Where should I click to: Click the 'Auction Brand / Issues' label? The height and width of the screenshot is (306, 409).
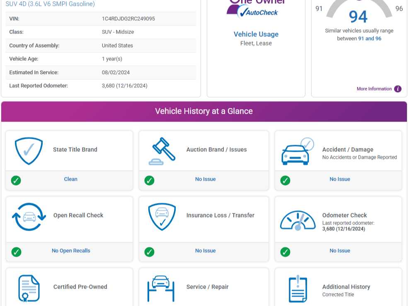point(216,150)
